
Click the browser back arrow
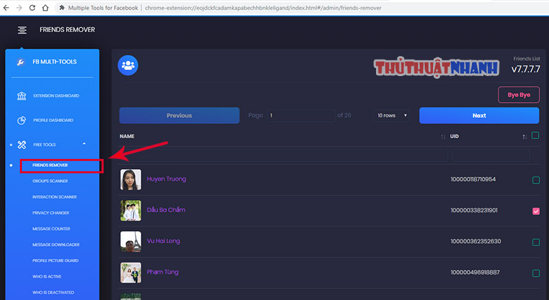(x=6, y=8)
